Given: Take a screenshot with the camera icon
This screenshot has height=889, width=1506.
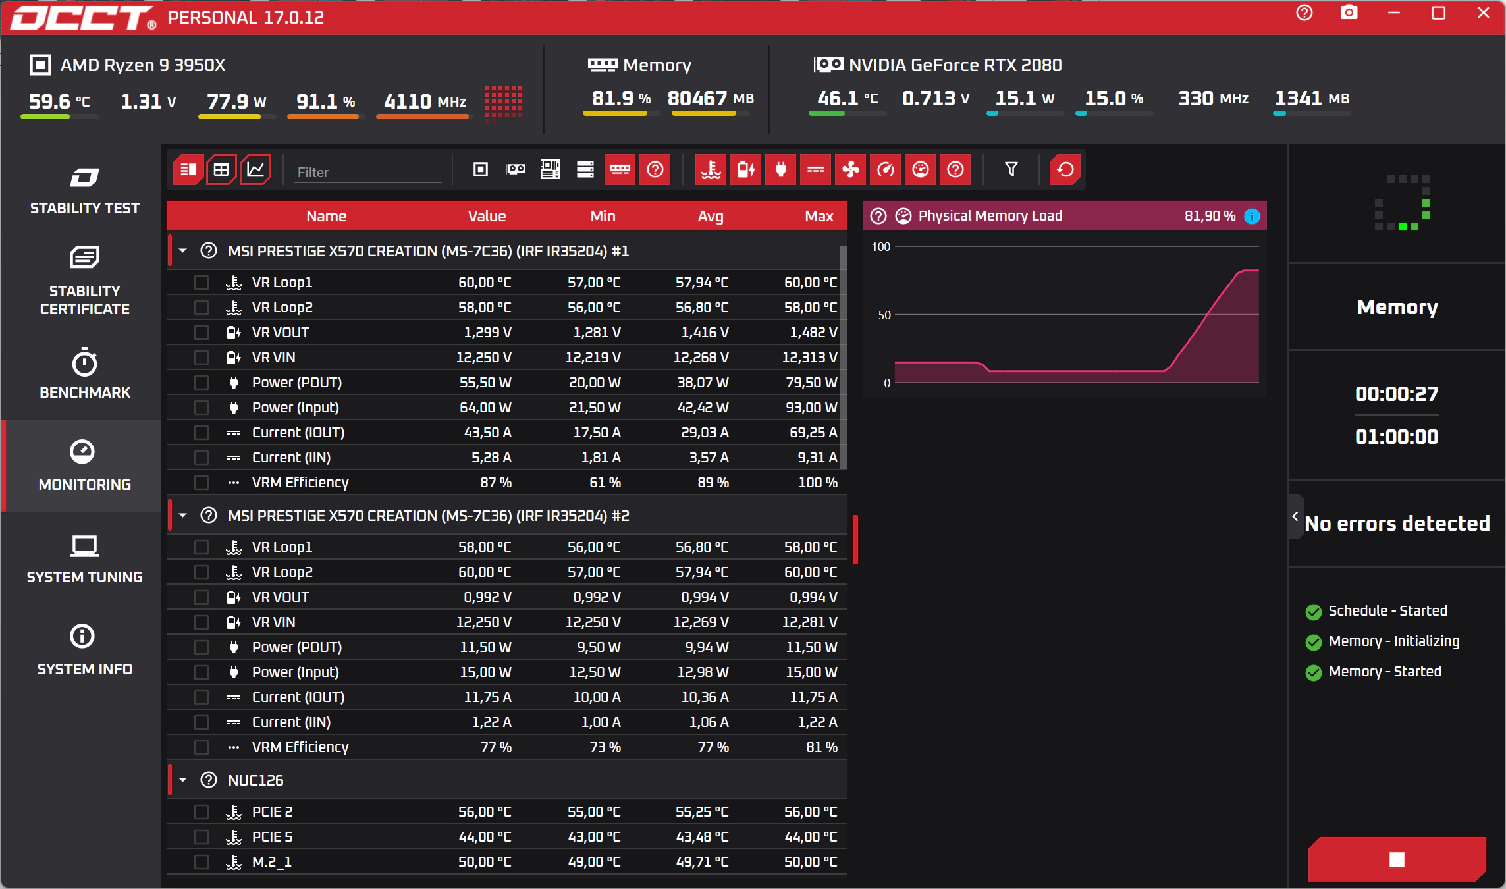Looking at the screenshot, I should point(1349,13).
